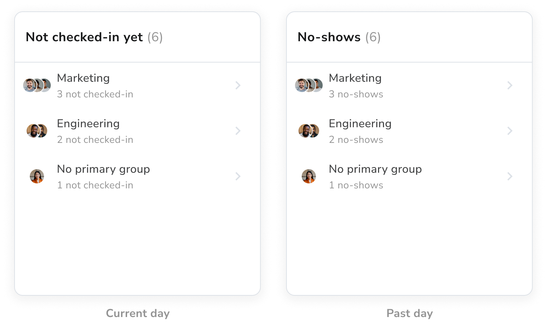Viewport: 547px width, 322px height.
Task: Click No primary group avatar in Not checked-in card
Action: tap(37, 176)
